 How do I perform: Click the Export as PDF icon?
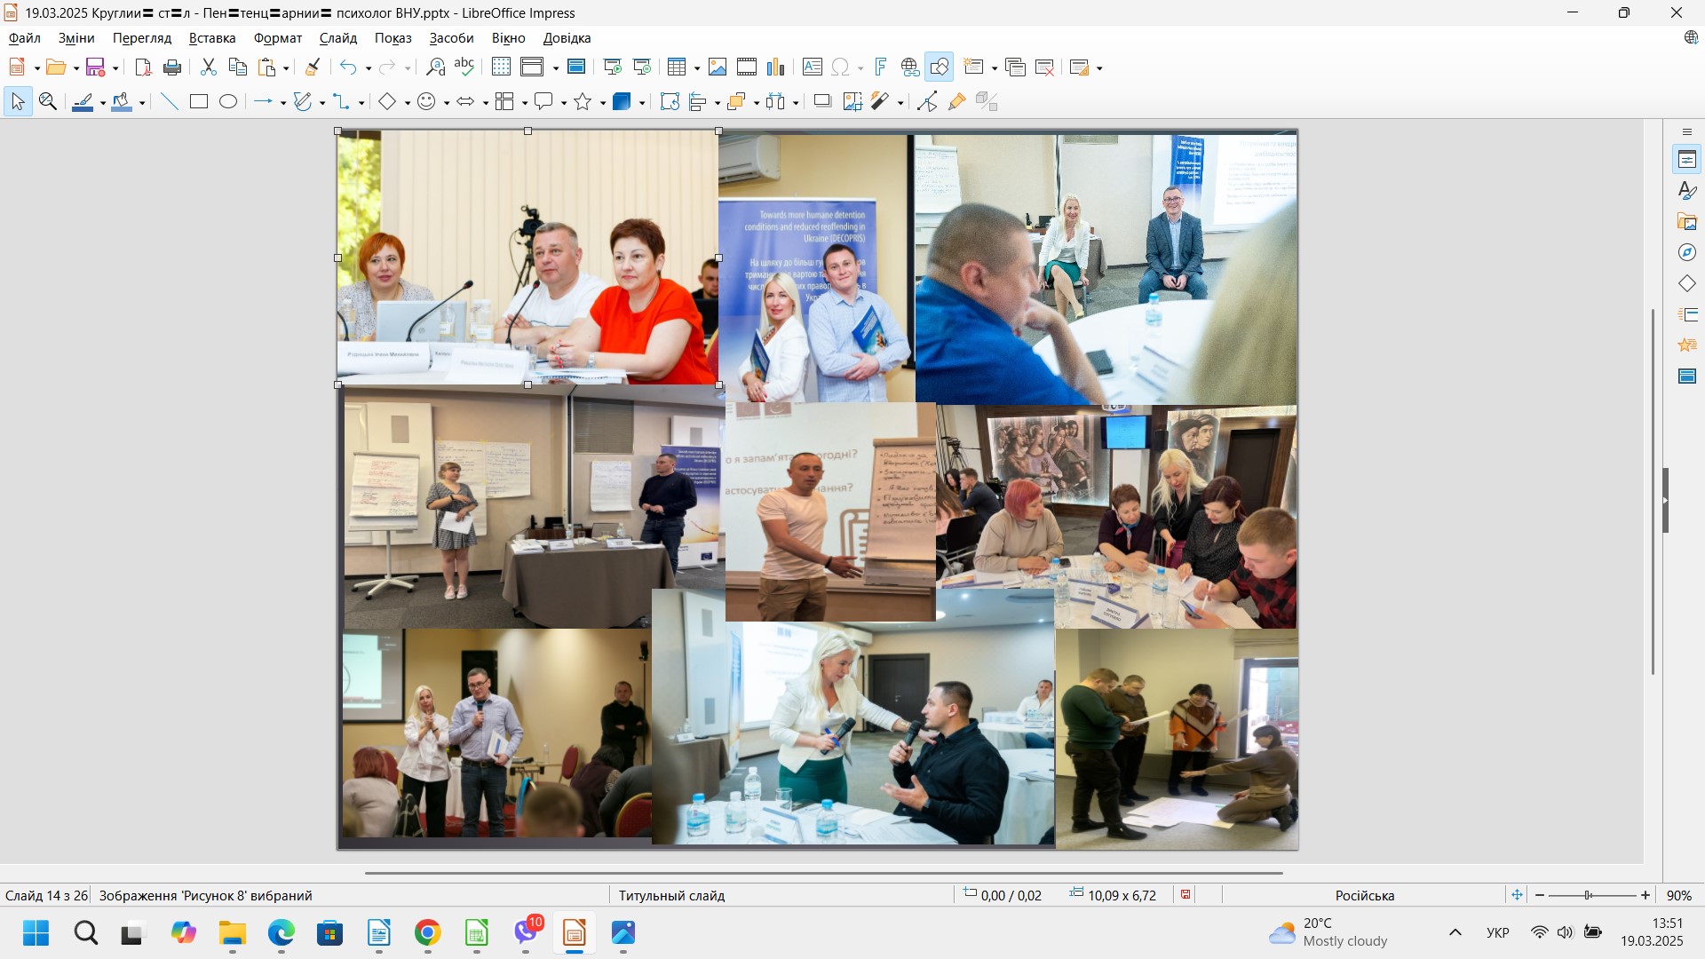point(143,67)
